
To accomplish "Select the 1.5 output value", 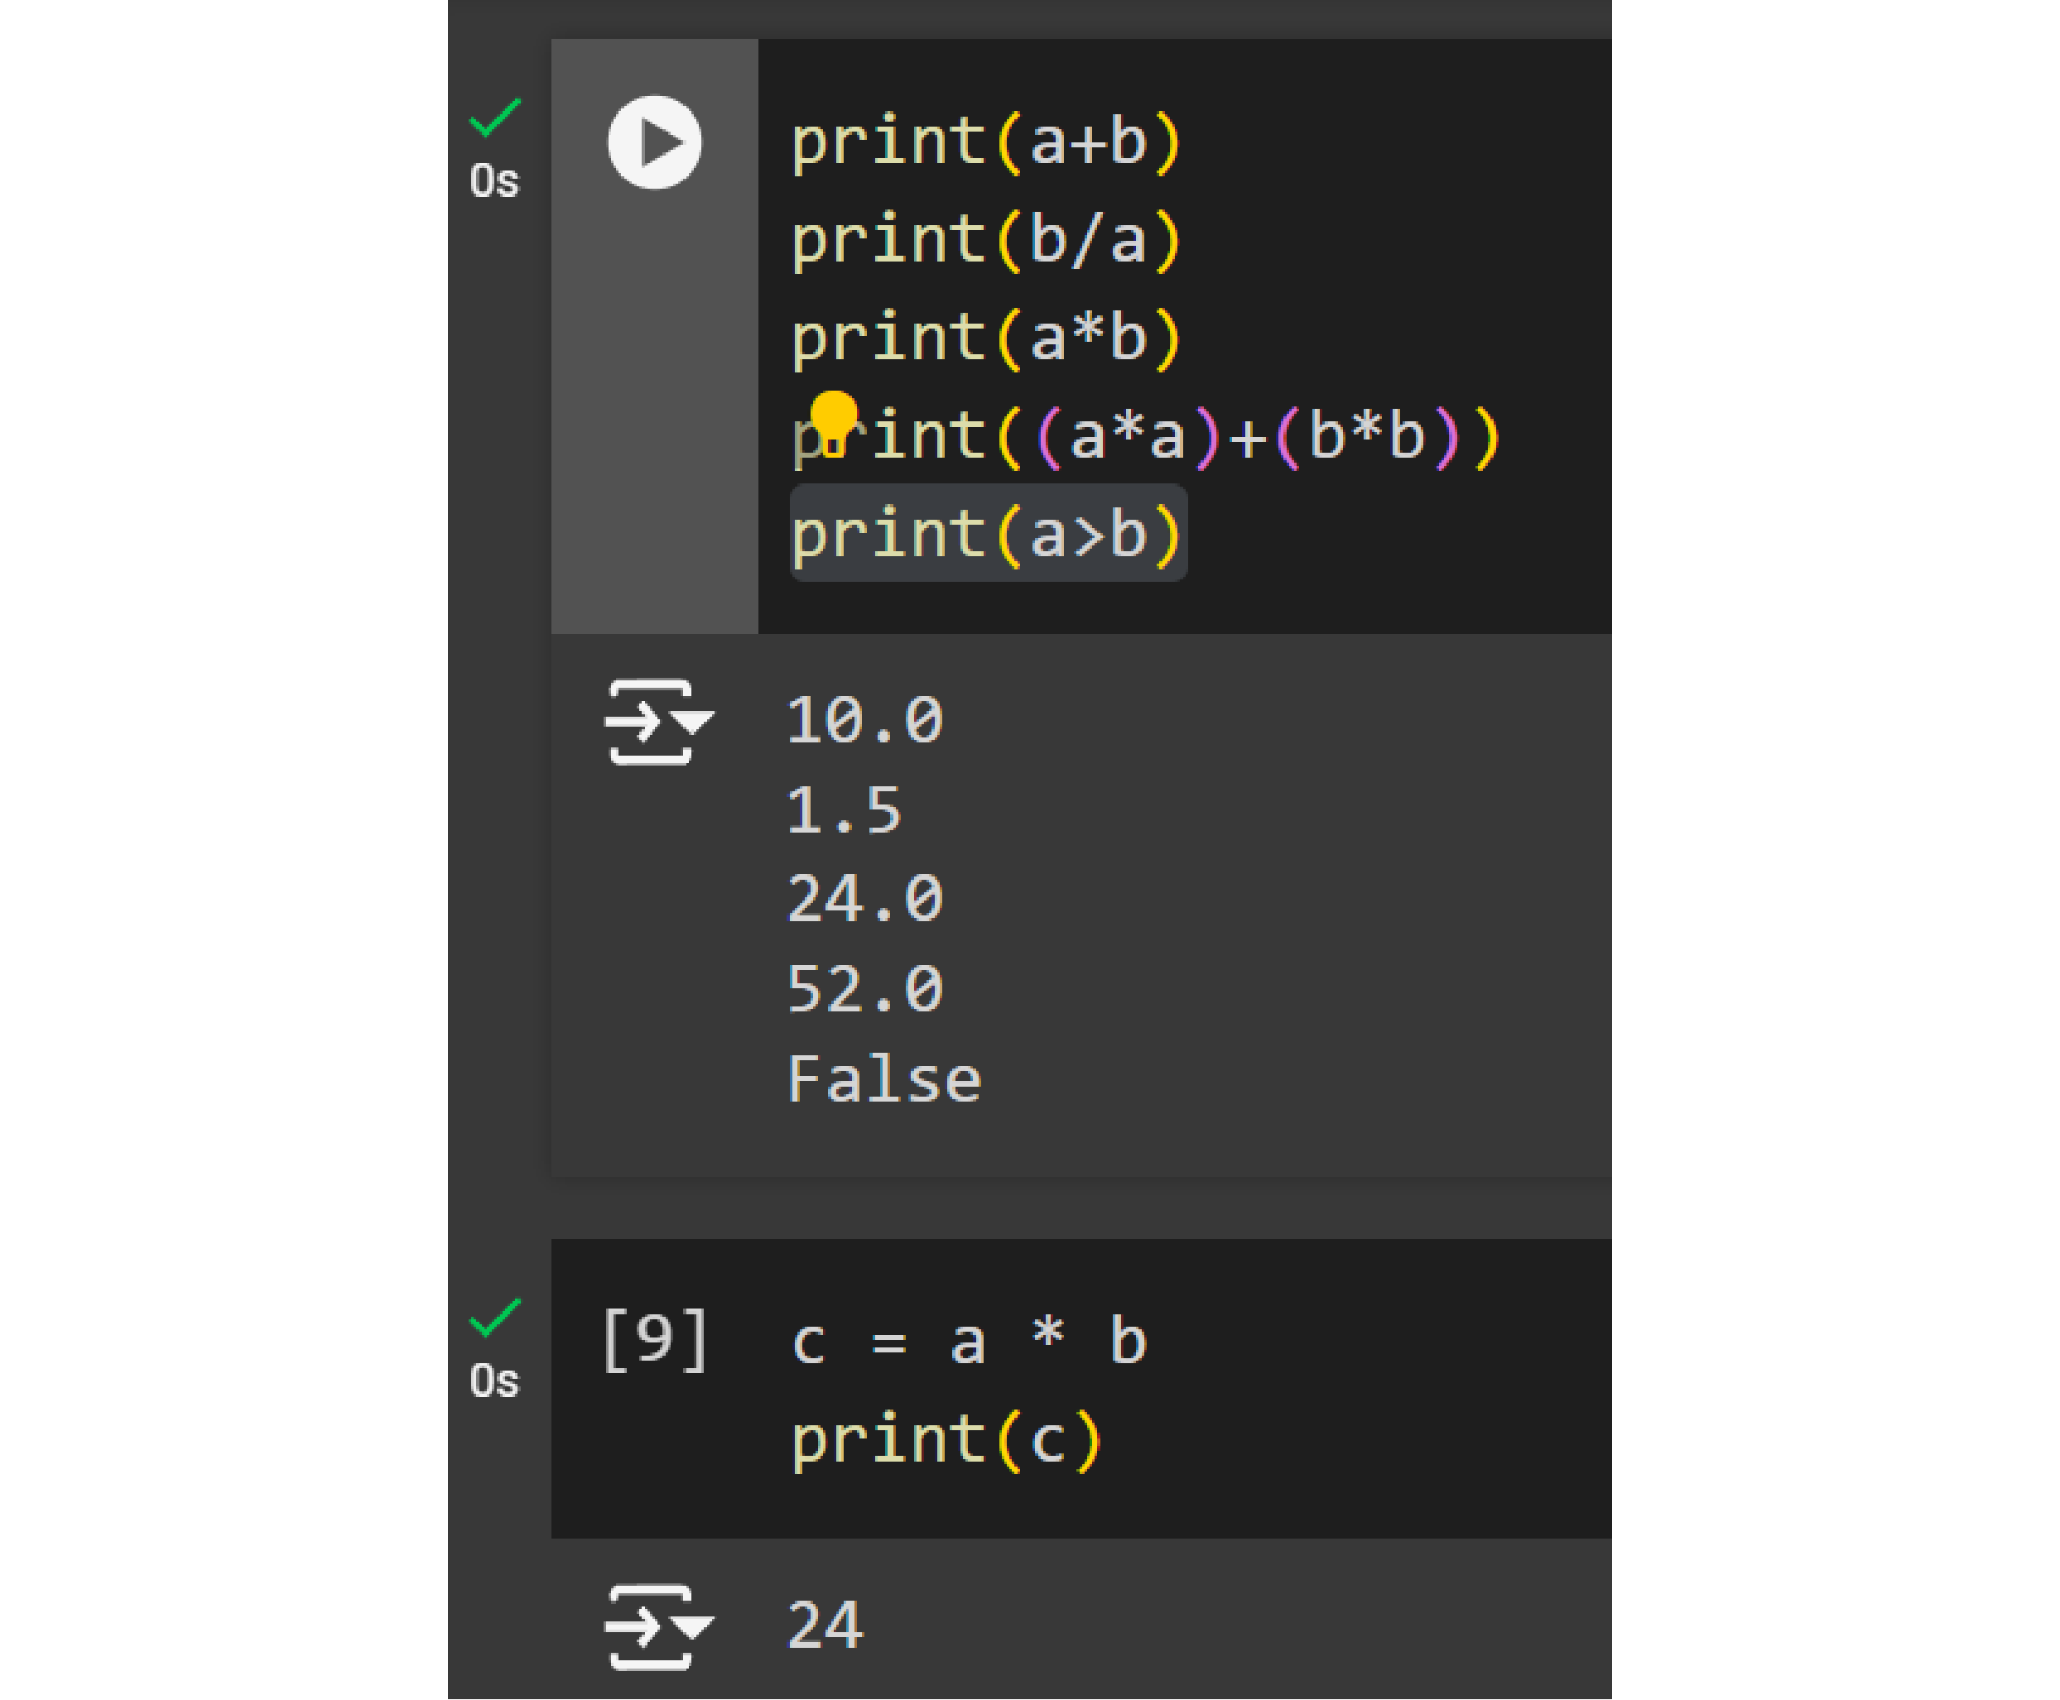I will point(844,811).
